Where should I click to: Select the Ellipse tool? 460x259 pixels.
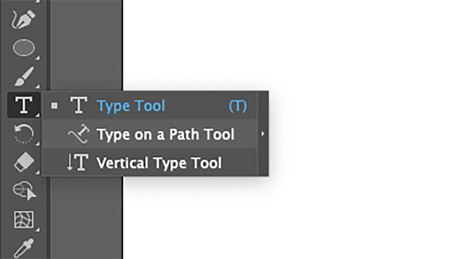24,48
